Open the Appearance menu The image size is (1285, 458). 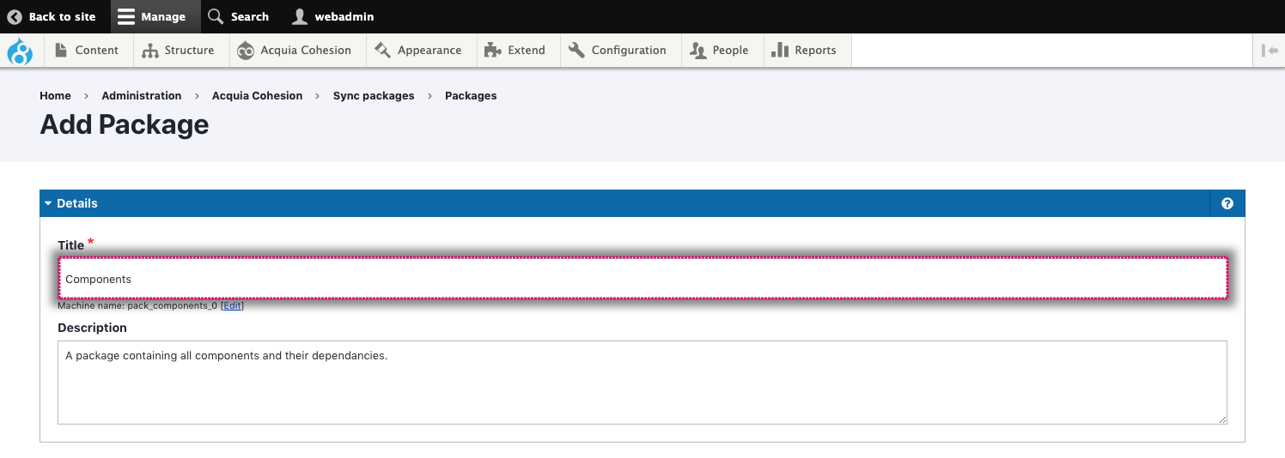(x=419, y=51)
